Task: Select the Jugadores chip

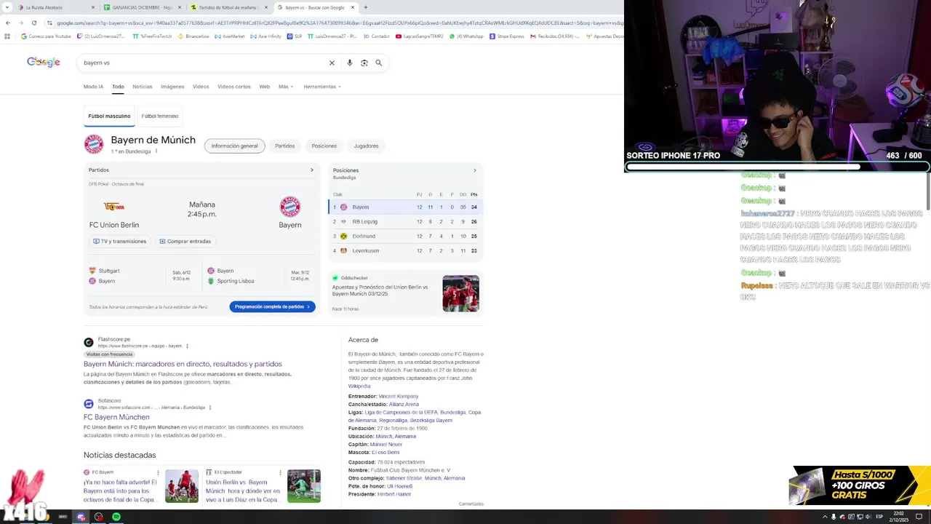Action: coord(366,146)
